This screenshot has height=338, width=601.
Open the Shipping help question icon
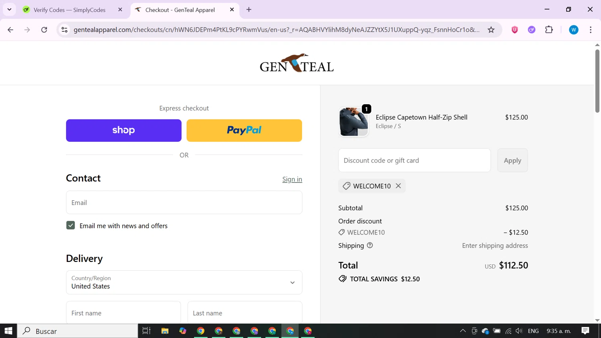(370, 245)
